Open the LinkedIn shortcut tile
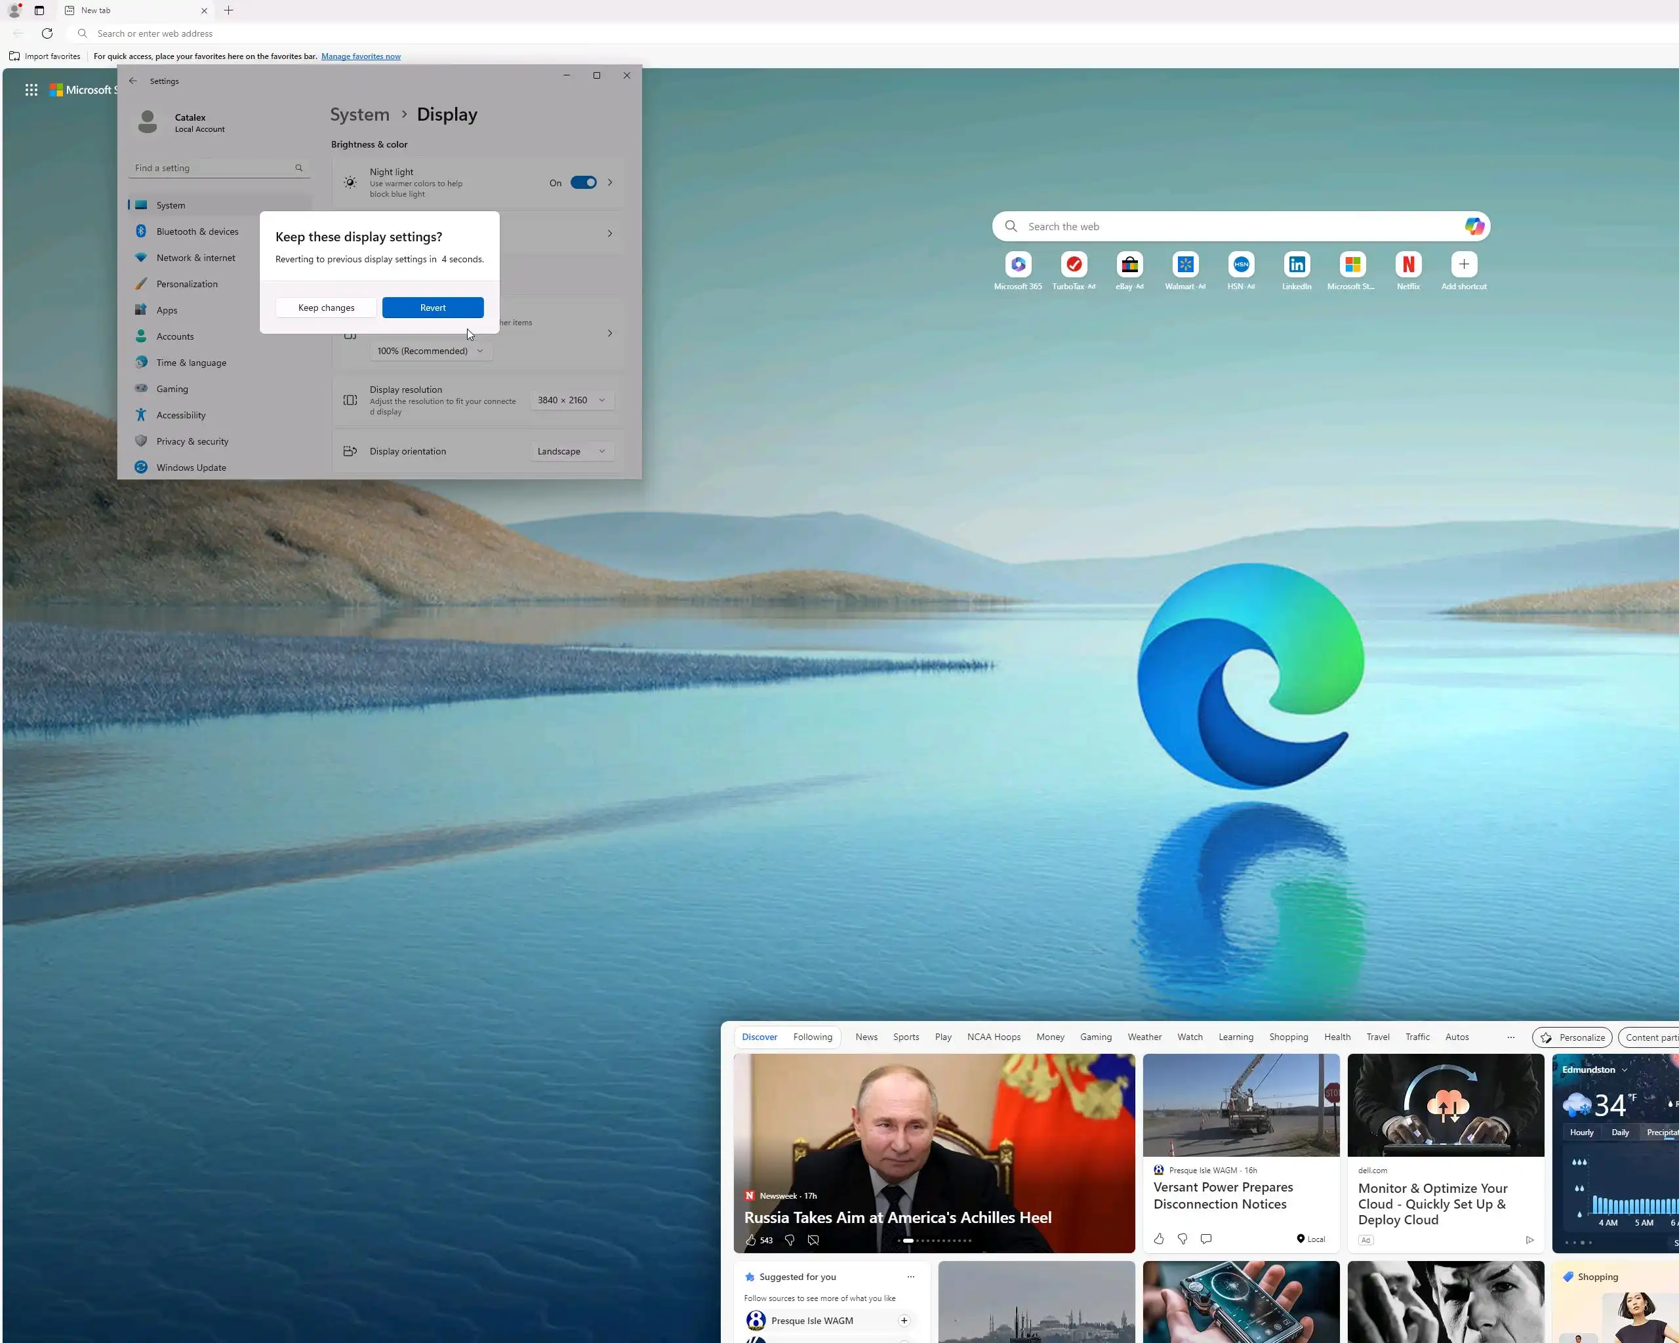This screenshot has width=1679, height=1343. pos(1296,265)
